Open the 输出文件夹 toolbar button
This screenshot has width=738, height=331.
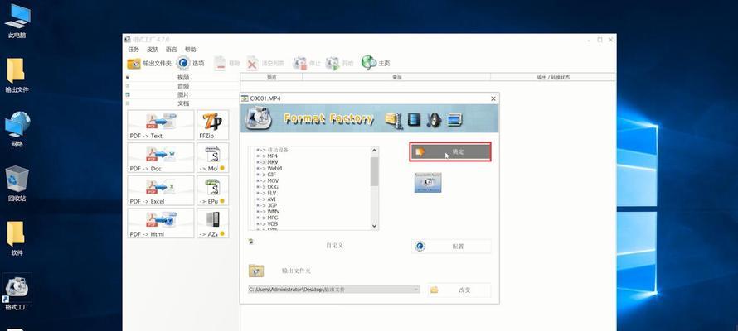[x=149, y=64]
